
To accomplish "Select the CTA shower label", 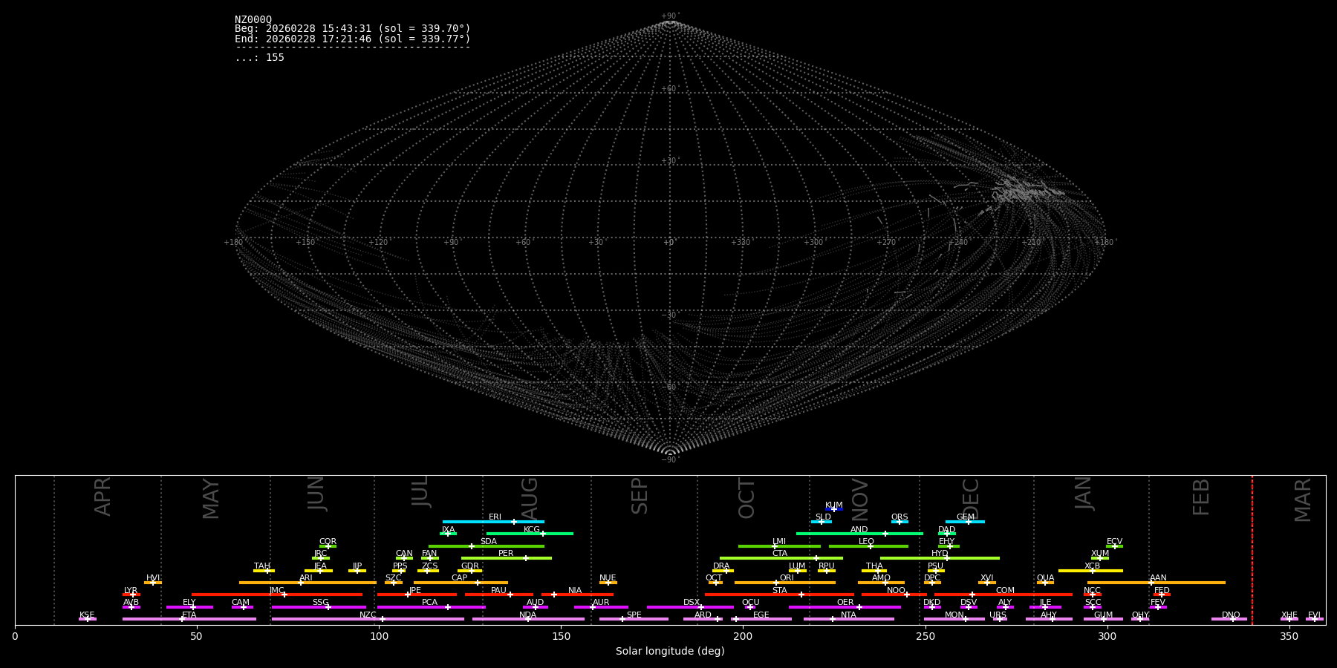I will point(780,554).
